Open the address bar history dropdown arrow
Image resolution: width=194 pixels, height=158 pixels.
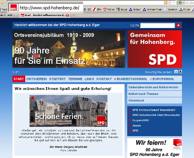tap(174, 3)
